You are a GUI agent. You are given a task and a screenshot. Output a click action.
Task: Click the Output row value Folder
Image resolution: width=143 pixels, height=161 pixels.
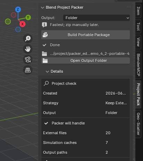pos(111,113)
